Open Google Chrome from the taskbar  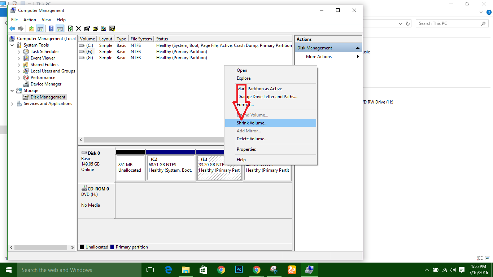[x=221, y=269]
